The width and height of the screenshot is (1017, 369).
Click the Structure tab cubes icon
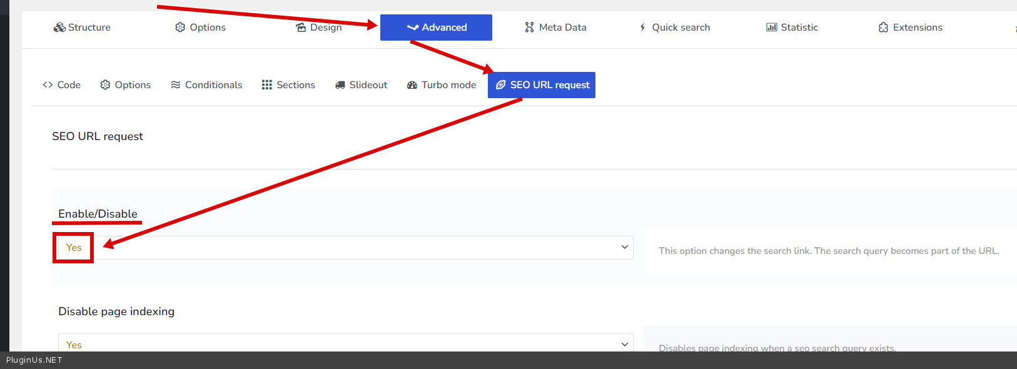tap(59, 28)
